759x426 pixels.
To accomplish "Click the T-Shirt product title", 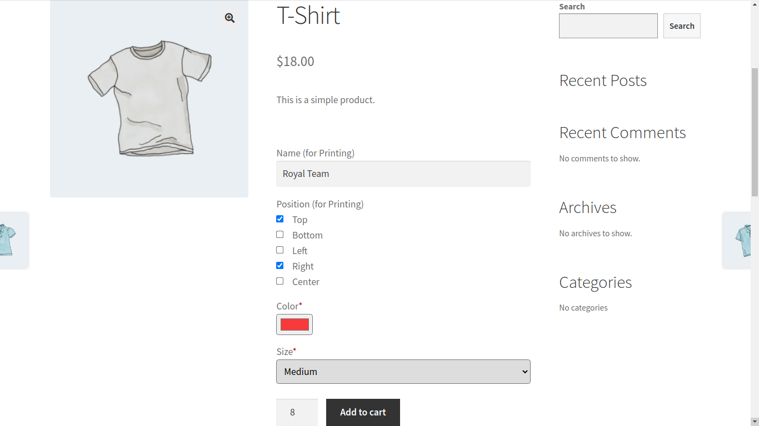I will pyautogui.click(x=308, y=16).
